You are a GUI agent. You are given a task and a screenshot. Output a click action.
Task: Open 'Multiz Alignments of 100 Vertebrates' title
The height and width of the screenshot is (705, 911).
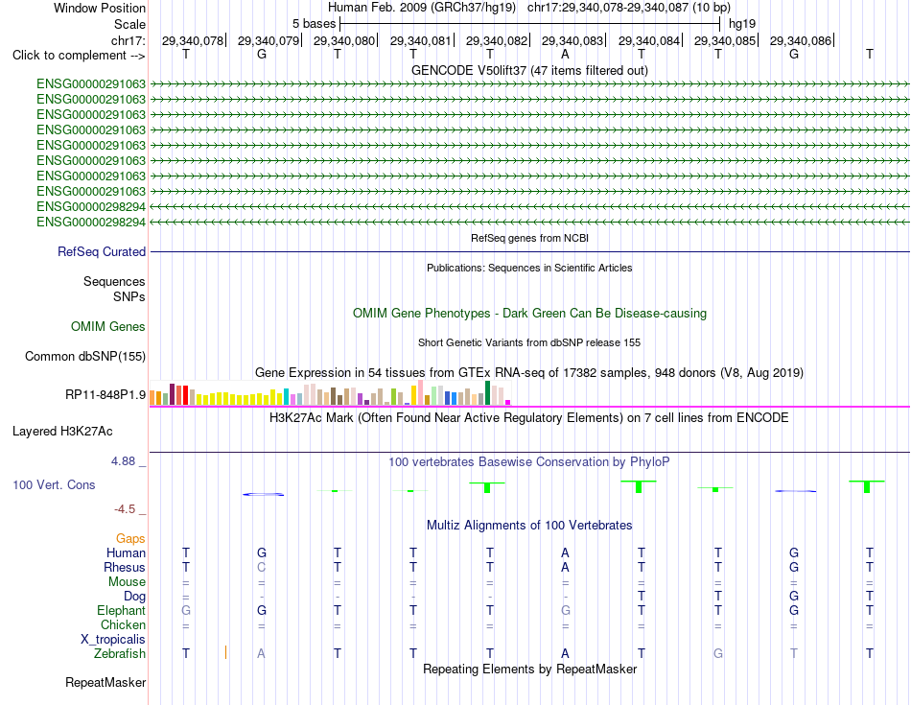point(529,526)
